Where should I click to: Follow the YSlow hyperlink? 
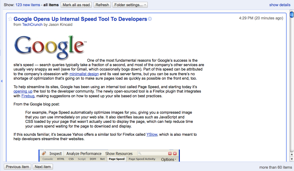[x=152, y=134]
